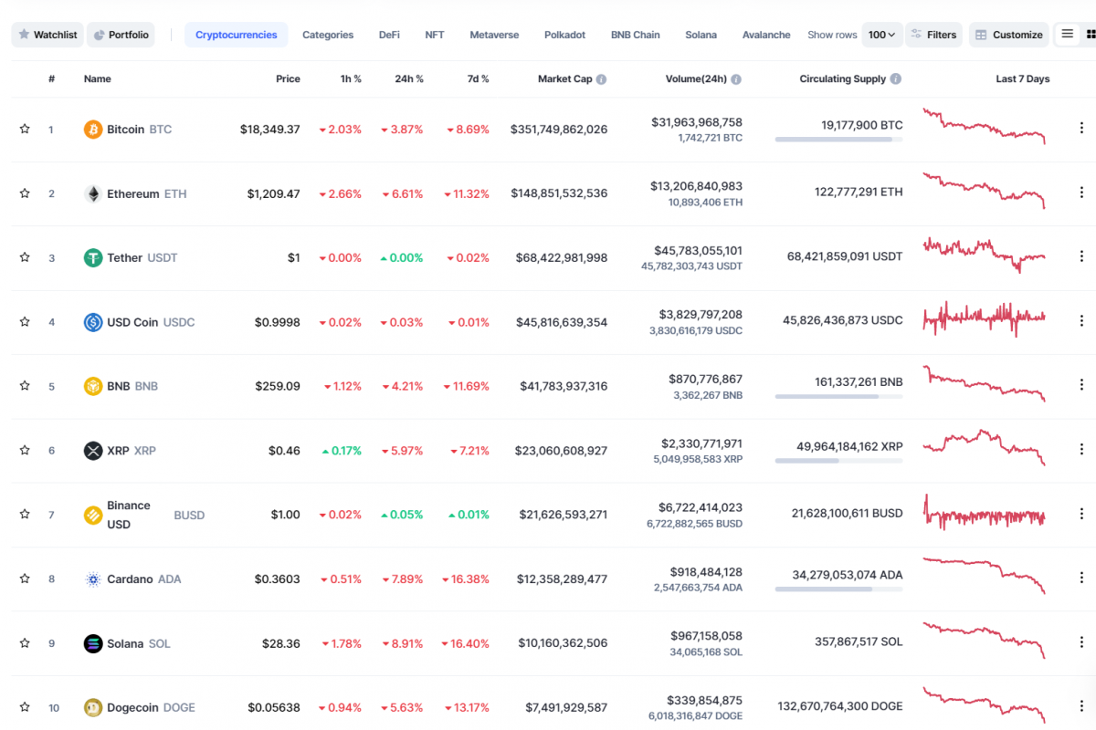1096x730 pixels.
Task: Open more options for Cardano row
Action: pos(1081,578)
